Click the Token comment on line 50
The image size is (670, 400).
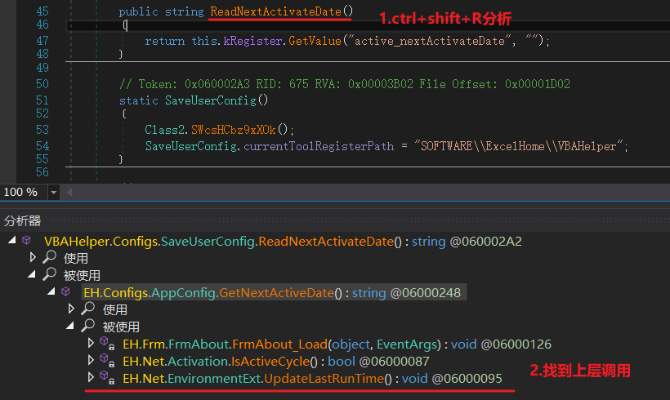point(345,83)
